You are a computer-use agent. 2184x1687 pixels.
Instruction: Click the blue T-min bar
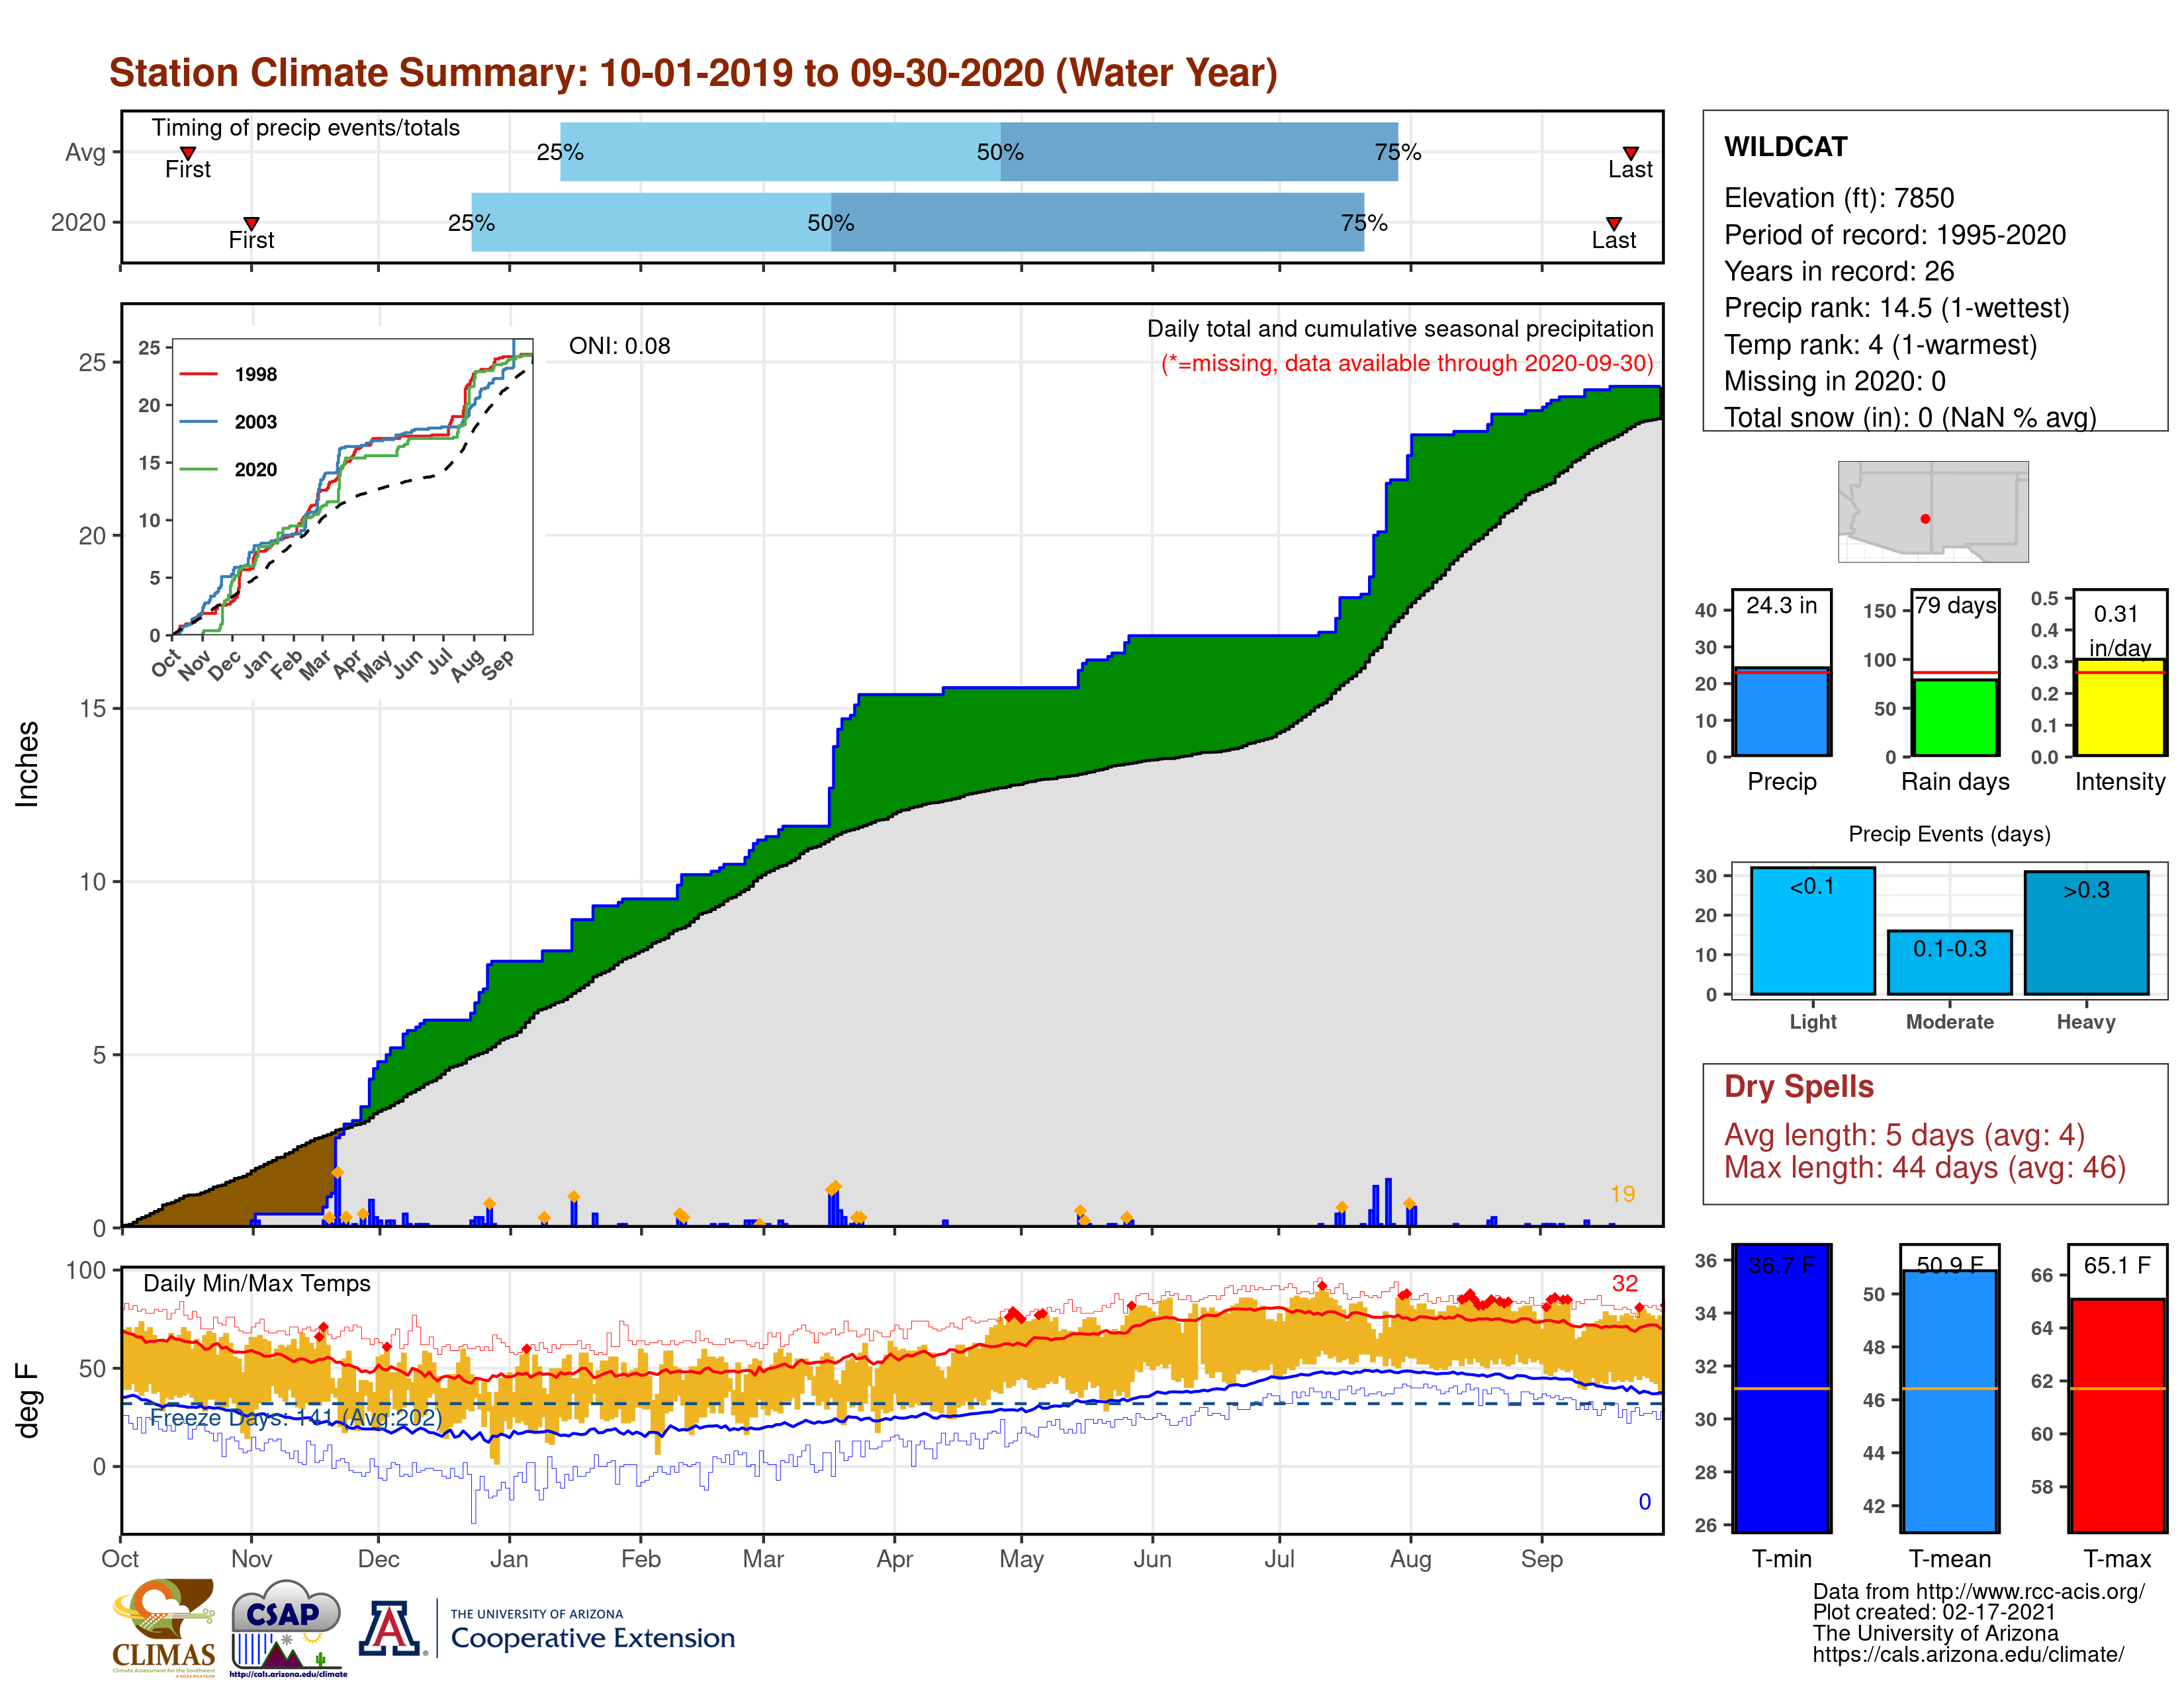[x=1781, y=1388]
